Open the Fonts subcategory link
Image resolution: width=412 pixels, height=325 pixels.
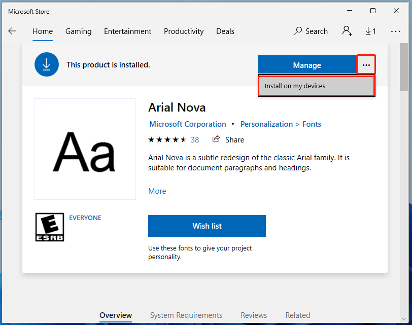tap(312, 124)
